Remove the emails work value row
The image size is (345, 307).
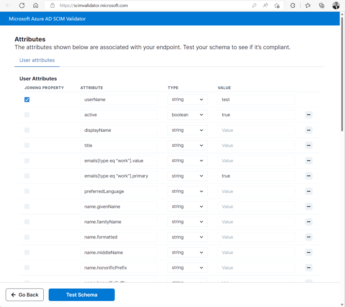coord(309,161)
